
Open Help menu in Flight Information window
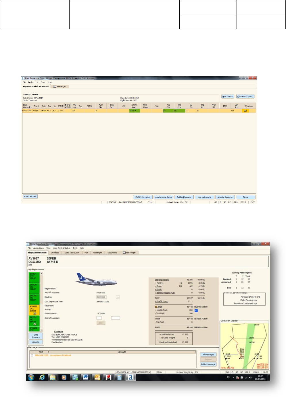click(x=82, y=248)
